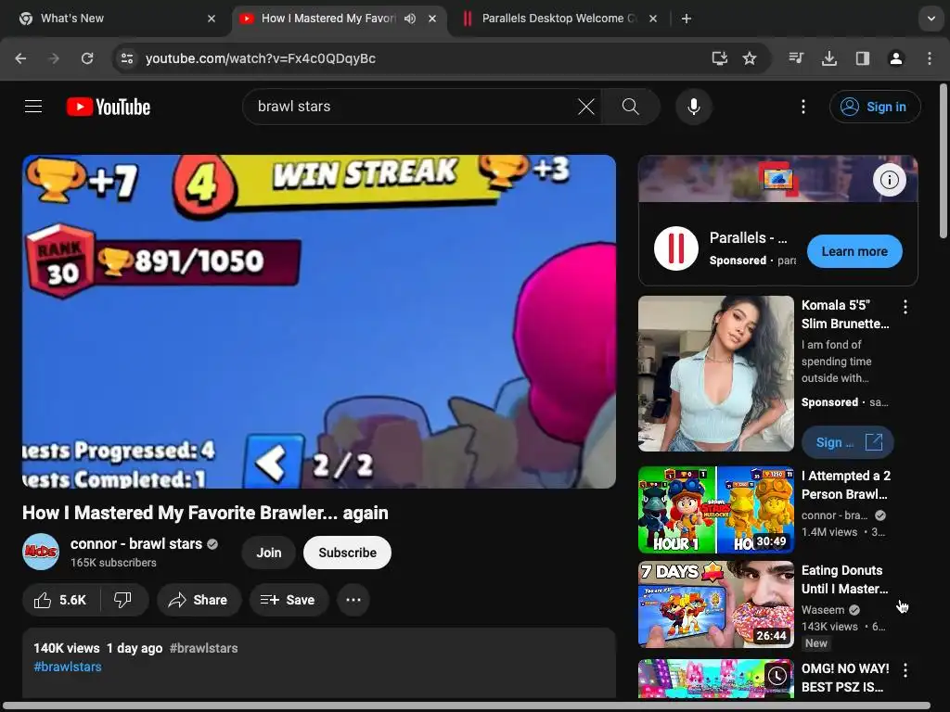Search with voice microphone icon
Screen dimensions: 950x712
pos(694,107)
